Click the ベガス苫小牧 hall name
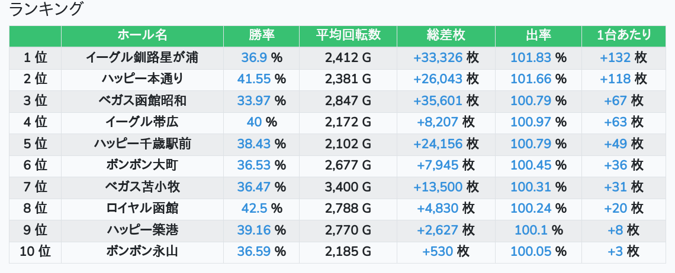 [142, 187]
